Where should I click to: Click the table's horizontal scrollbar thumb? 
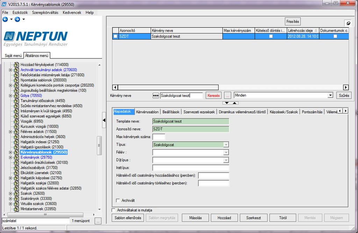[x=168, y=87]
